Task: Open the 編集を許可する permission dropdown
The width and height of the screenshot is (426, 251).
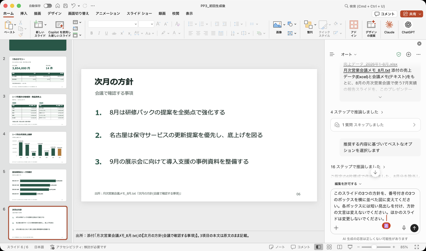Action: (x=348, y=184)
